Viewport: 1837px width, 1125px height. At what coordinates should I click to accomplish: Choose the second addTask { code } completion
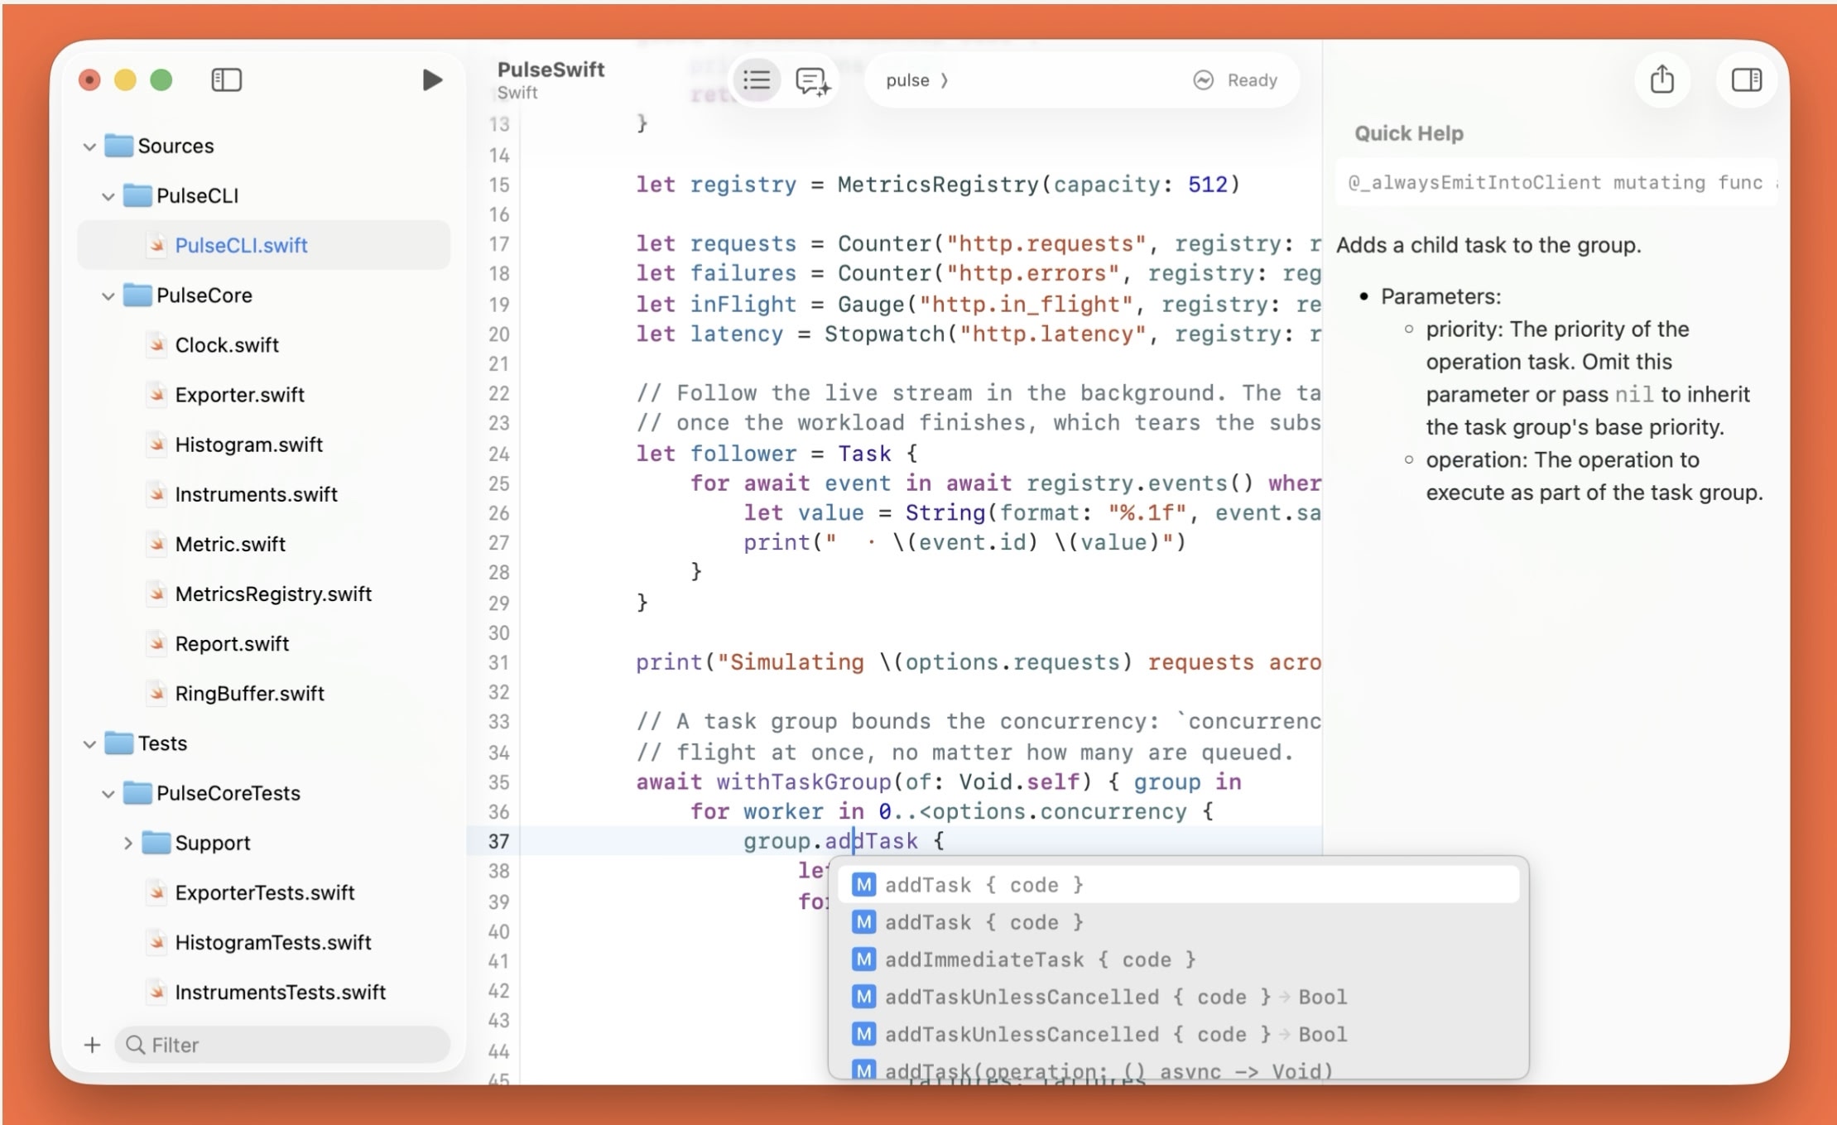click(x=1178, y=922)
